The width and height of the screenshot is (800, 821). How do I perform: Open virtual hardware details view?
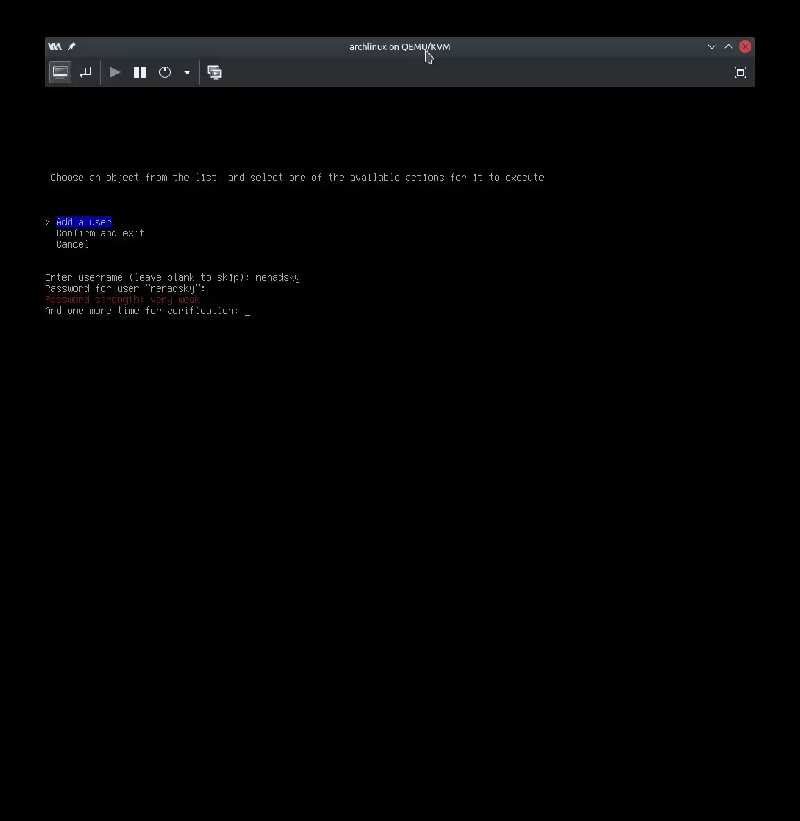tap(85, 72)
